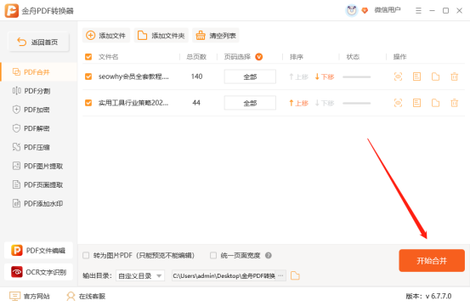Return to home with 返回首页 button
The height and width of the screenshot is (306, 470).
tap(38, 42)
